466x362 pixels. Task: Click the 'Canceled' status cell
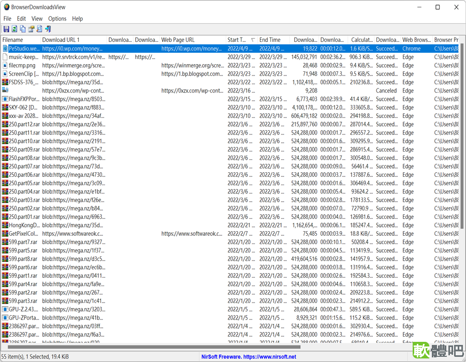386,90
